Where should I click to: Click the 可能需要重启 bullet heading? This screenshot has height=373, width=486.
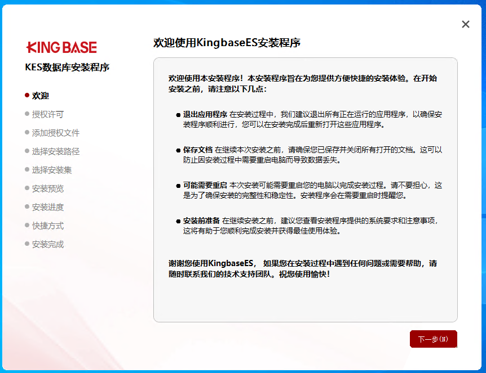point(205,185)
